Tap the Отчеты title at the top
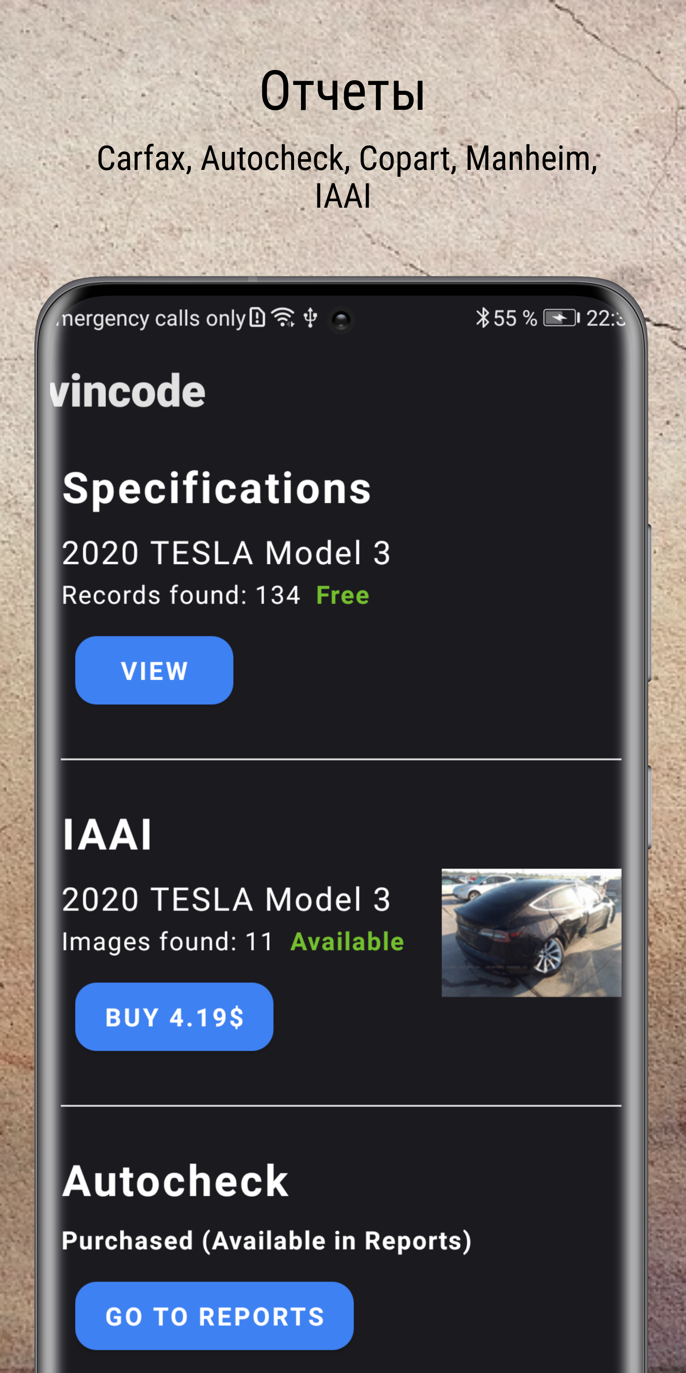Image resolution: width=686 pixels, height=1373 pixels. point(343,92)
